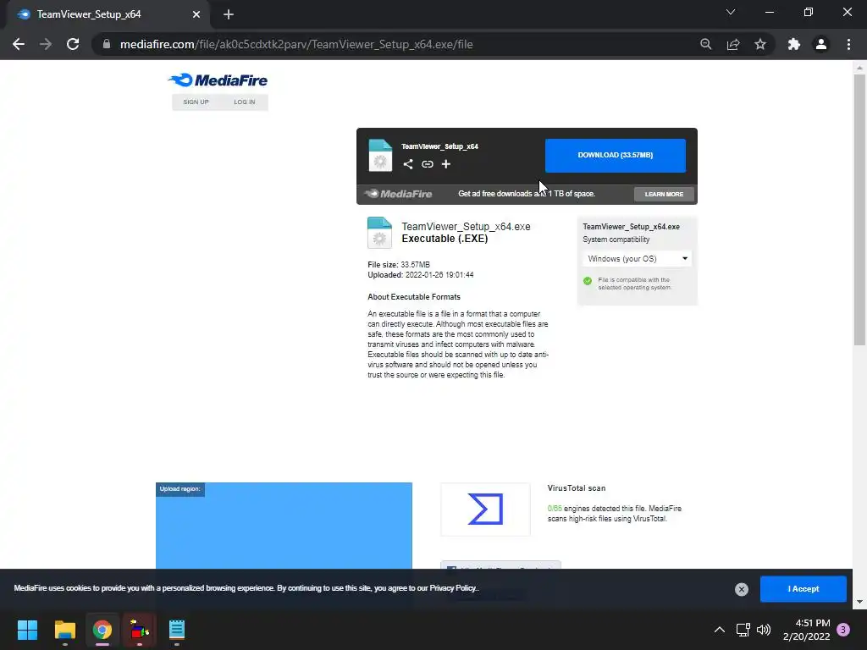Viewport: 867px width, 650px height.
Task: Open the Notepad icon in the taskbar
Action: (x=176, y=630)
